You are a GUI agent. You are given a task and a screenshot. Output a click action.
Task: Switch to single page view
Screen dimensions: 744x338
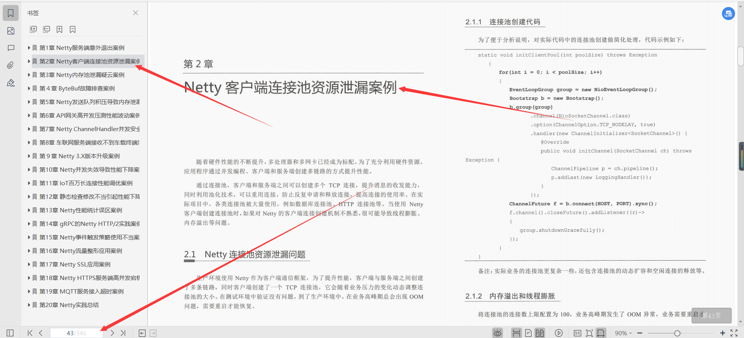[x=528, y=333]
